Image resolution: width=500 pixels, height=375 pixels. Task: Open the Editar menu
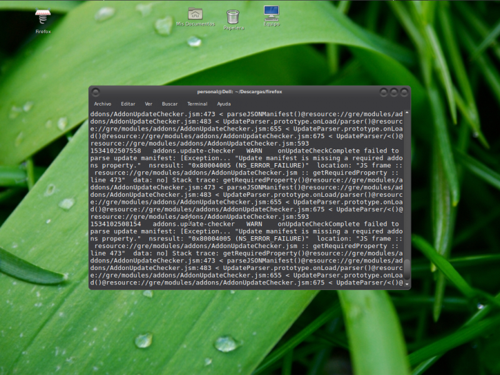(x=127, y=104)
